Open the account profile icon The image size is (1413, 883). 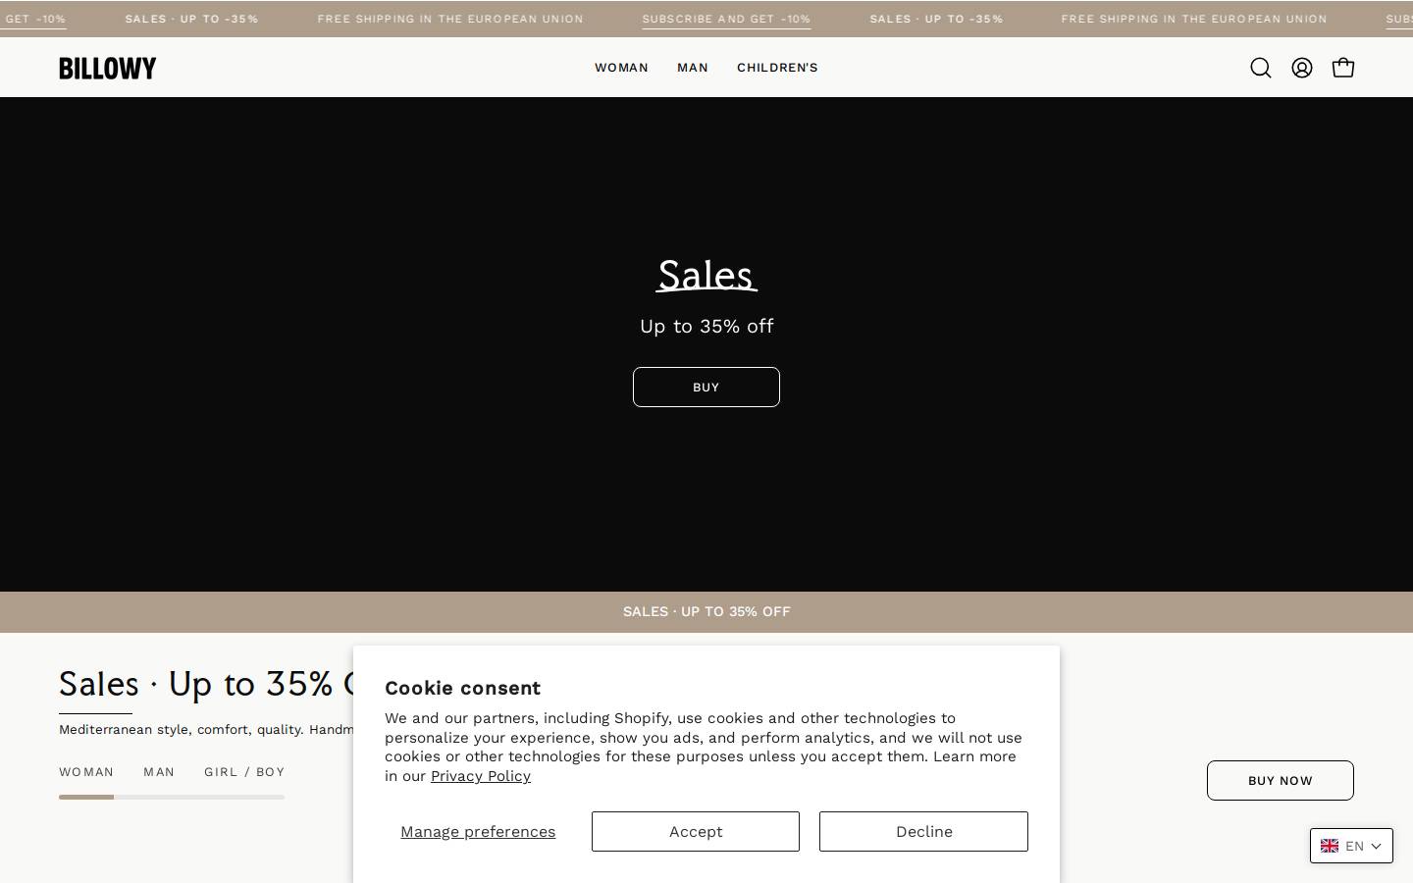[1302, 68]
